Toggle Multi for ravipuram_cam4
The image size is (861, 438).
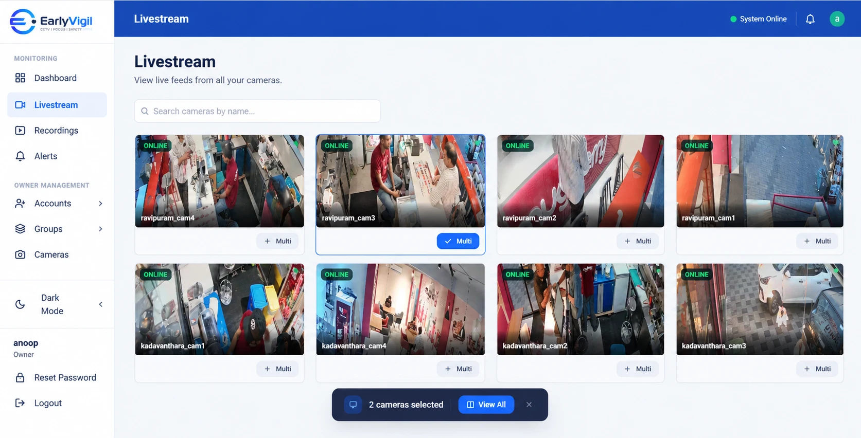click(277, 241)
